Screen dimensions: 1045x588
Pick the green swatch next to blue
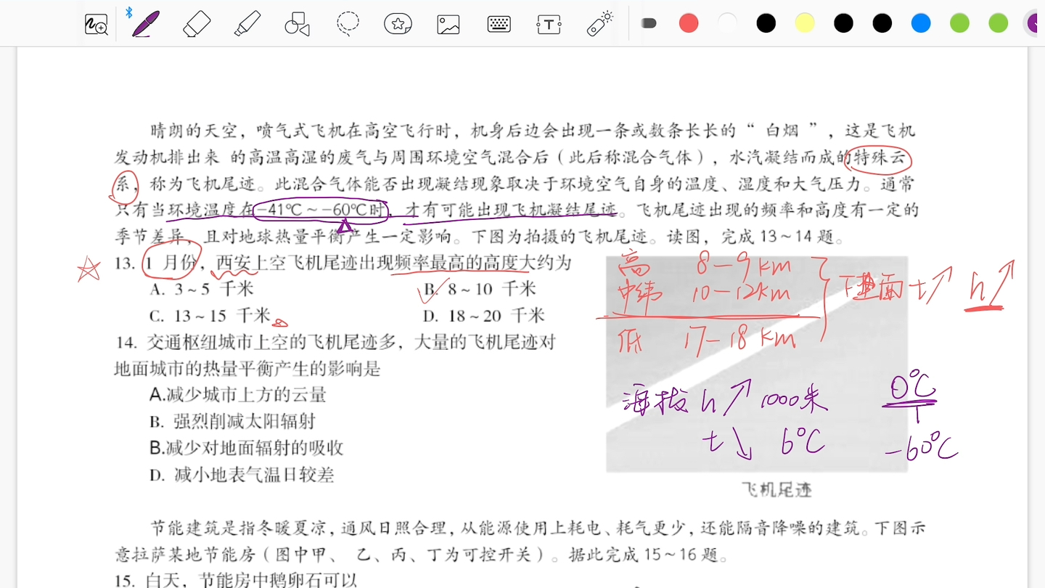(x=960, y=23)
